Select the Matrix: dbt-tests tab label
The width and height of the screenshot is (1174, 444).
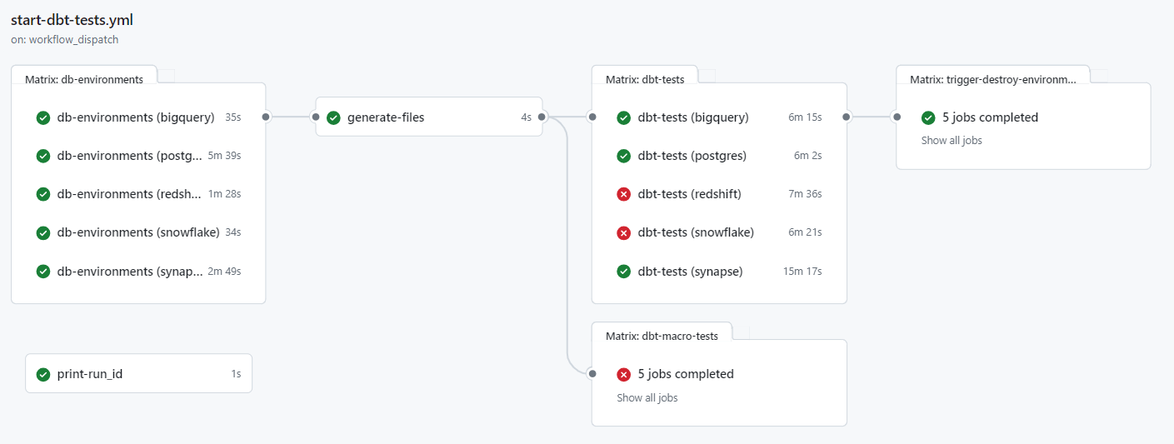(644, 80)
